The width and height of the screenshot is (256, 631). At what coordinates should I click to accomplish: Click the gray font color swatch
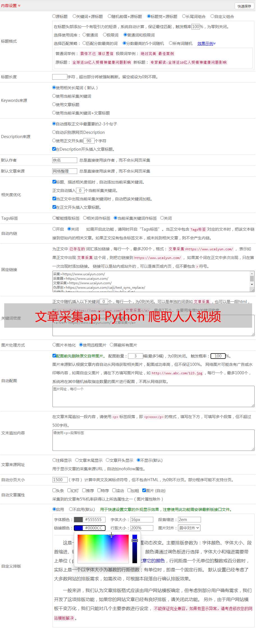78,520
